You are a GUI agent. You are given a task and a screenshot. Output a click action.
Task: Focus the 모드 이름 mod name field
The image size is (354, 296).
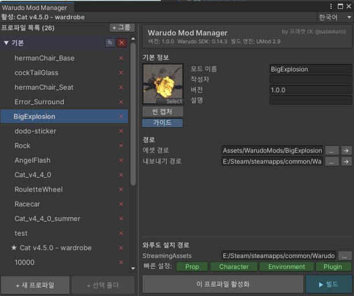click(x=311, y=69)
